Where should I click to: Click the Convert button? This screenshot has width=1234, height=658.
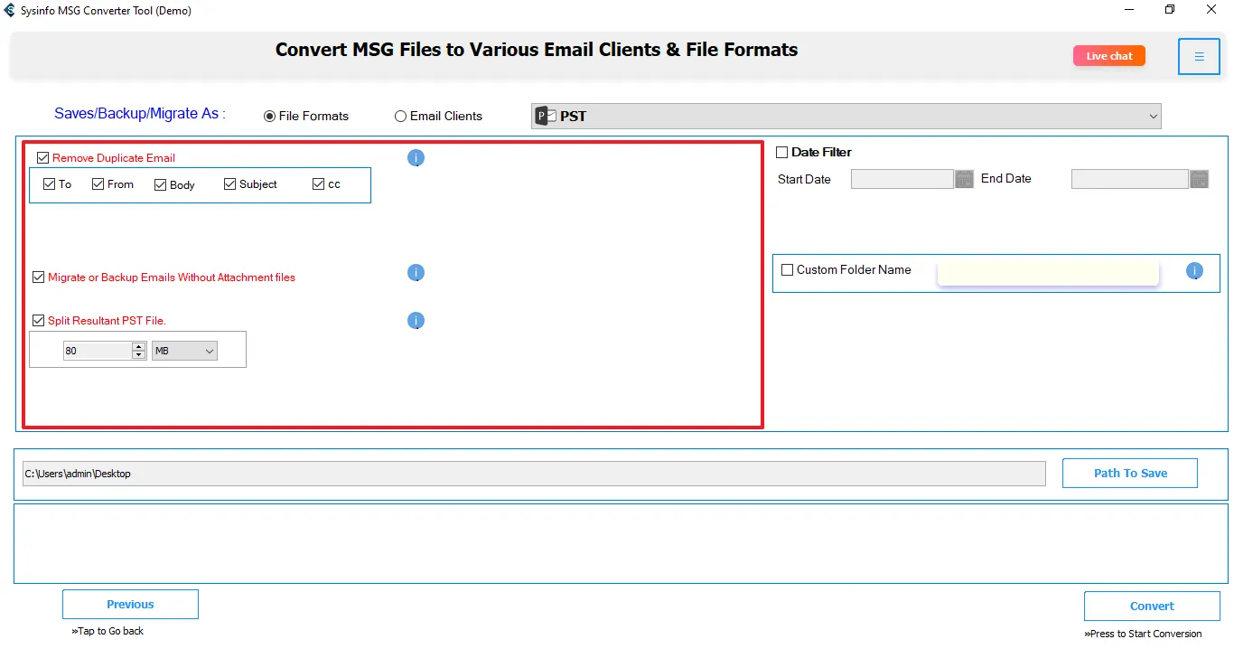(x=1151, y=606)
